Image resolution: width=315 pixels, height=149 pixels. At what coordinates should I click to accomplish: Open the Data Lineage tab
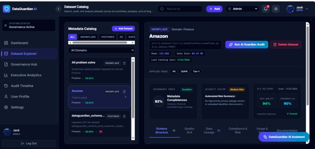(212, 131)
